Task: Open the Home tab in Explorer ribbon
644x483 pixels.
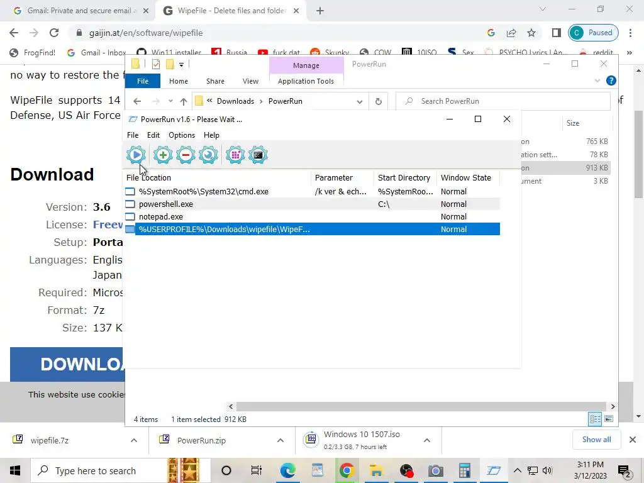Action: [178, 81]
